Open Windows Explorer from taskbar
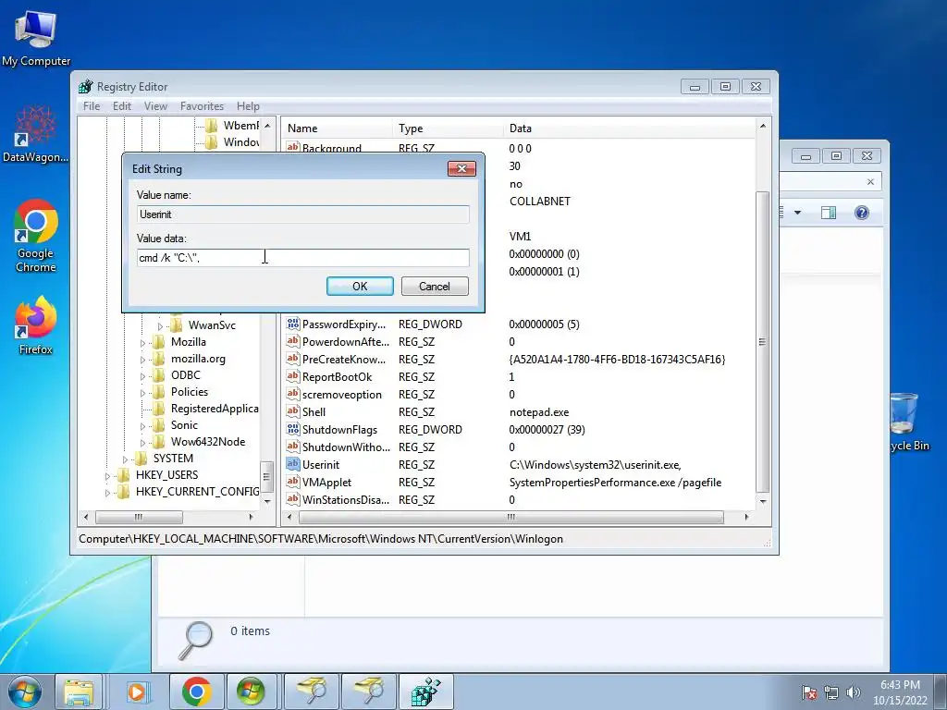Image resolution: width=947 pixels, height=710 pixels. pos(79,692)
